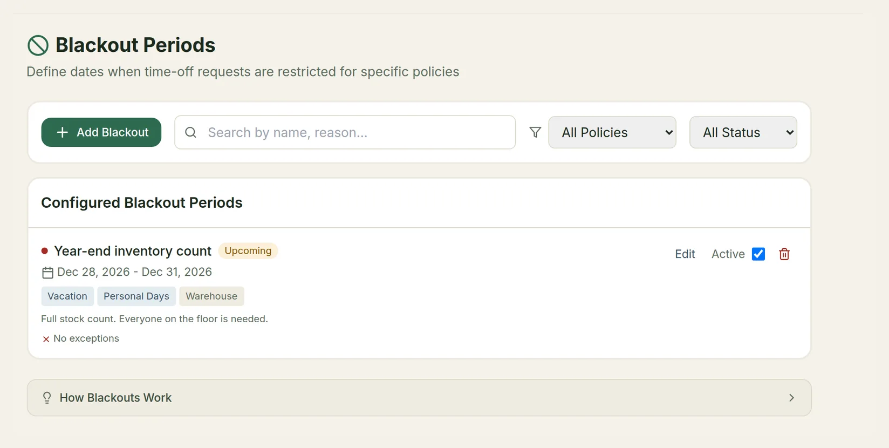Viewport: 889px width, 448px height.
Task: Click the Add Blackout button
Action: click(101, 132)
